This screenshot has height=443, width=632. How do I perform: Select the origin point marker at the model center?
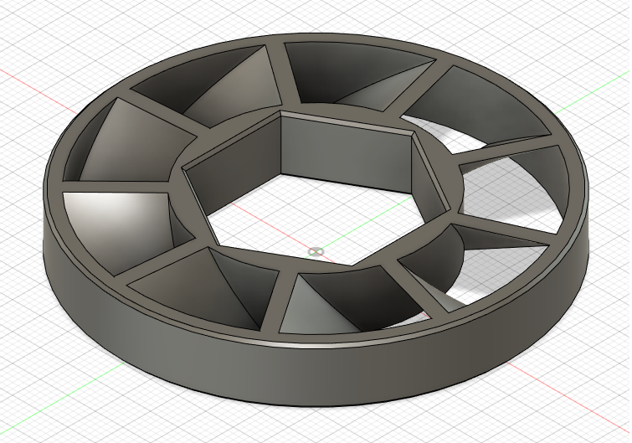tap(316, 252)
